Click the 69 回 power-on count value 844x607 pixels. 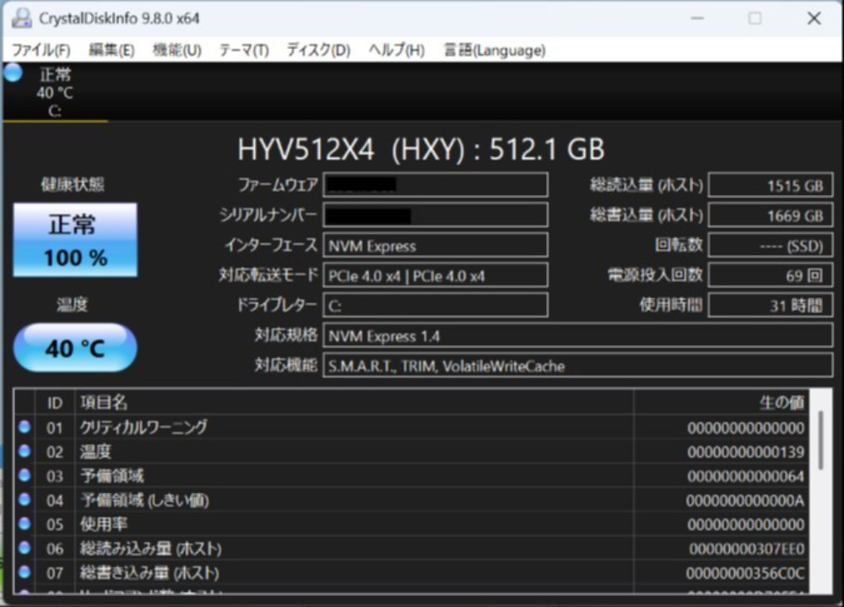coord(771,275)
